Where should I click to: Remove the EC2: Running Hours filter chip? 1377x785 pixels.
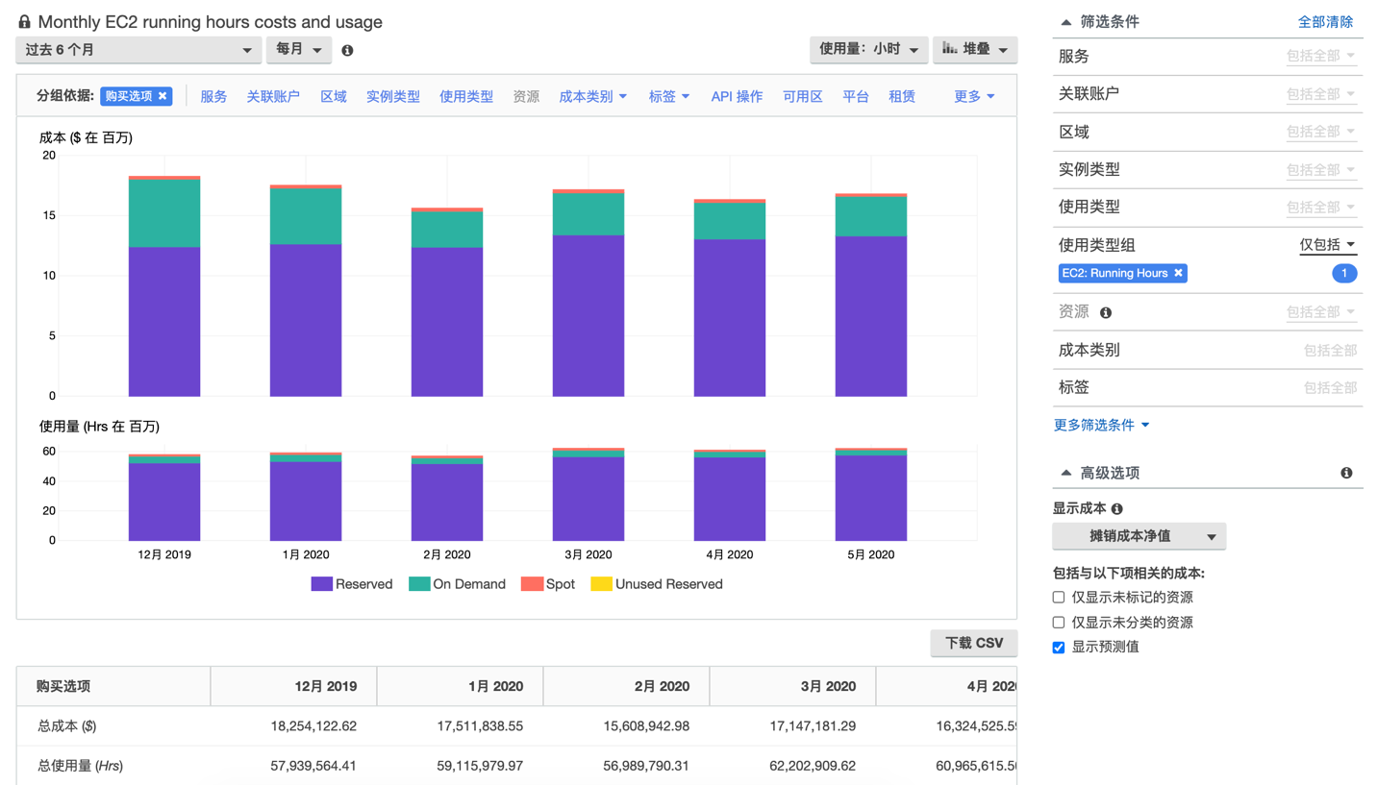point(1178,273)
